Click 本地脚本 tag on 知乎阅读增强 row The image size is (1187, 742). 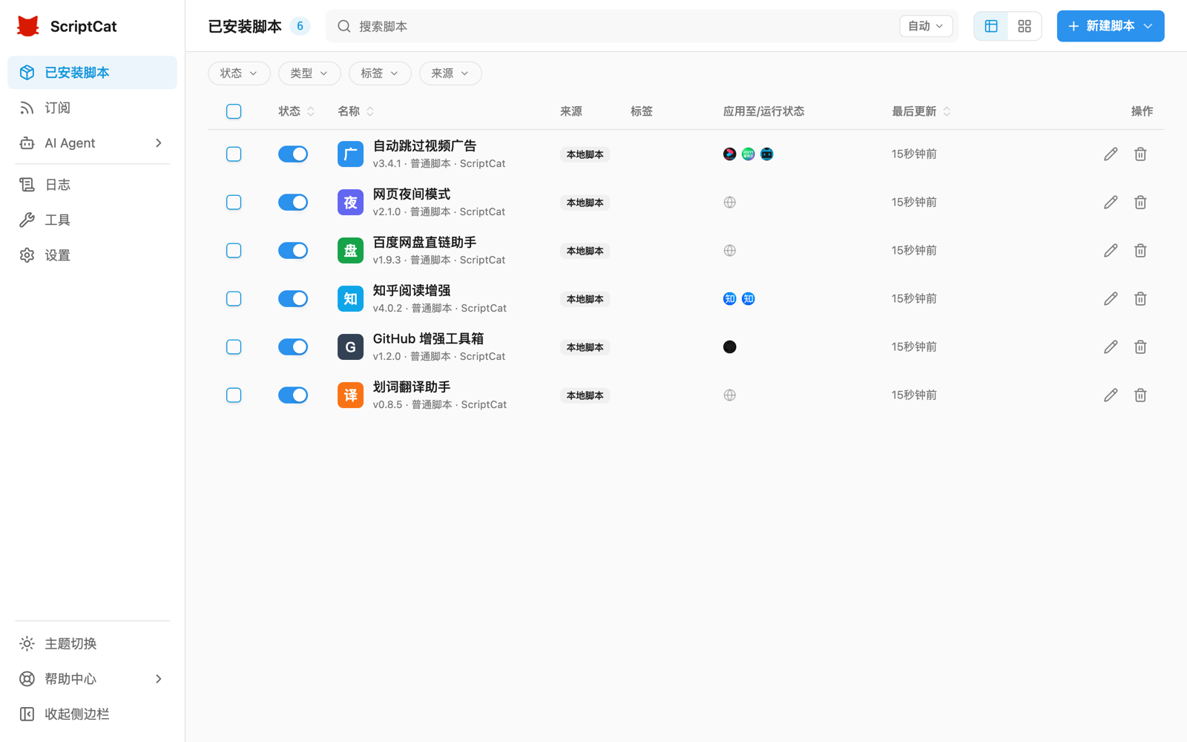585,299
